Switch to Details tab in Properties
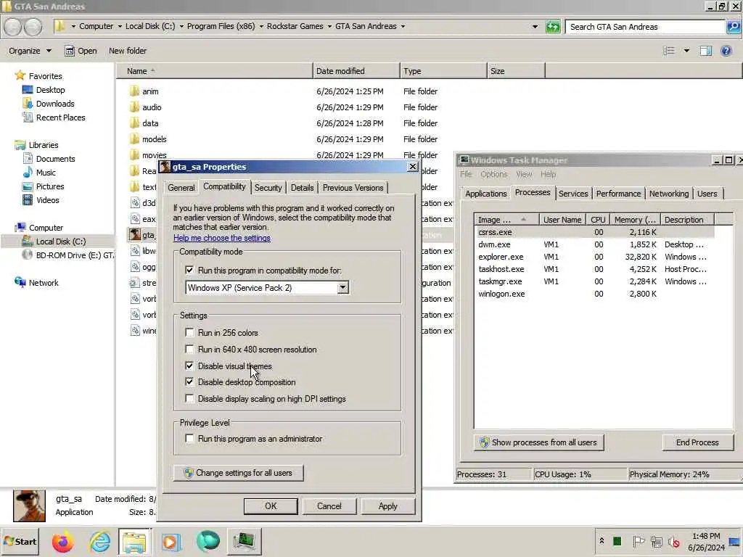 [303, 188]
